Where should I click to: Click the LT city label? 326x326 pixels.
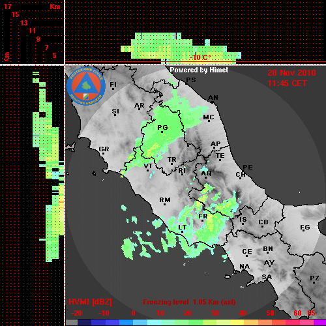click(183, 228)
